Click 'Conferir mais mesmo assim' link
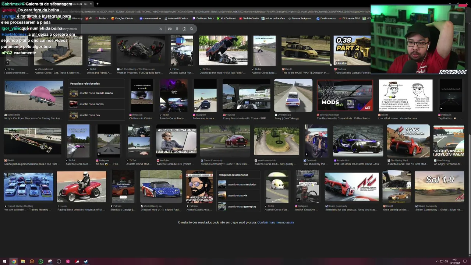471x265 pixels. coord(276,222)
